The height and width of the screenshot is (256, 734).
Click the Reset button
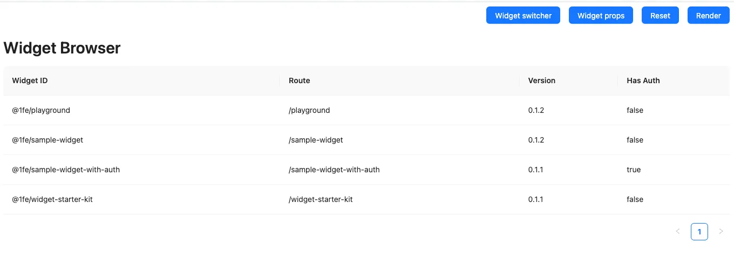660,16
